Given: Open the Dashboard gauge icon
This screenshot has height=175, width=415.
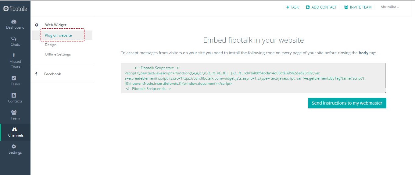Looking at the screenshot, I should [x=14, y=22].
